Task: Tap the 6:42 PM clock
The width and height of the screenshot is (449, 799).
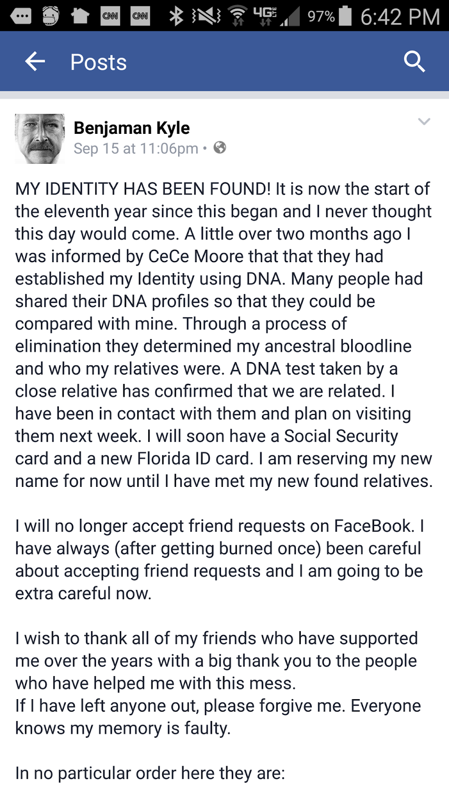Action: pos(400,17)
